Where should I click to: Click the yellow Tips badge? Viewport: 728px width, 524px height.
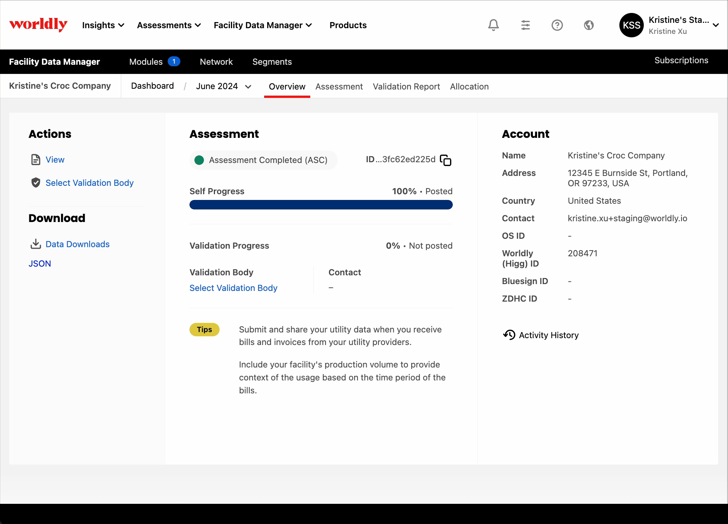pos(204,329)
